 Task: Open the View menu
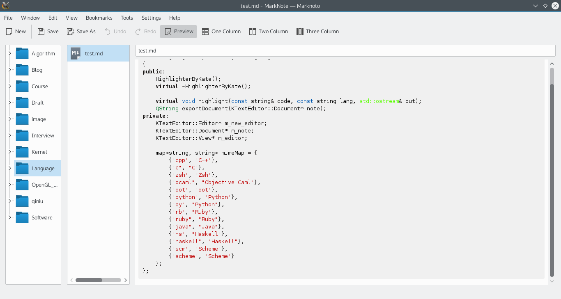pos(71,18)
